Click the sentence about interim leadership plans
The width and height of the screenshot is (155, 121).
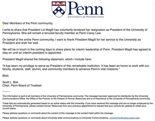(57, 49)
